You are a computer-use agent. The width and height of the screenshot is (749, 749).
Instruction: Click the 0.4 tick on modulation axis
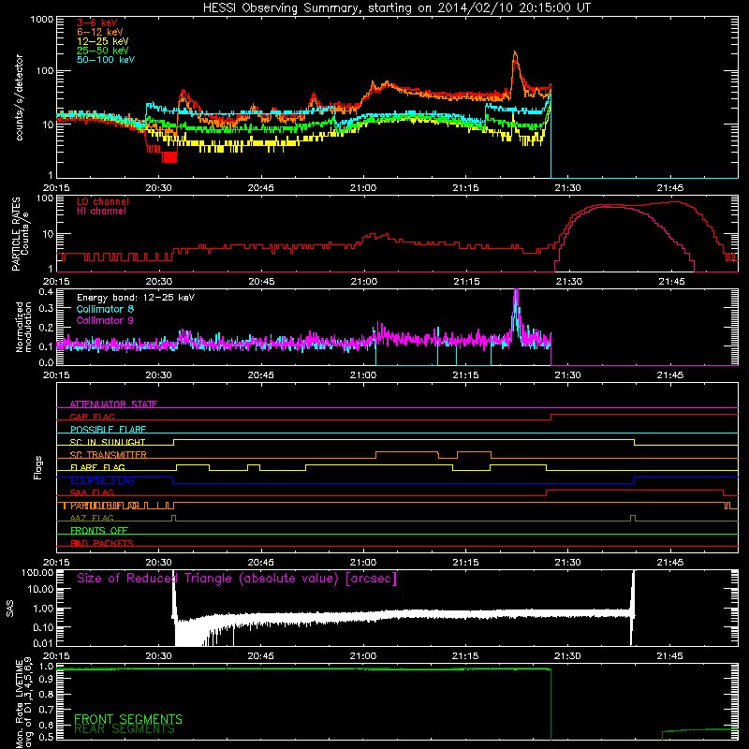(x=46, y=292)
